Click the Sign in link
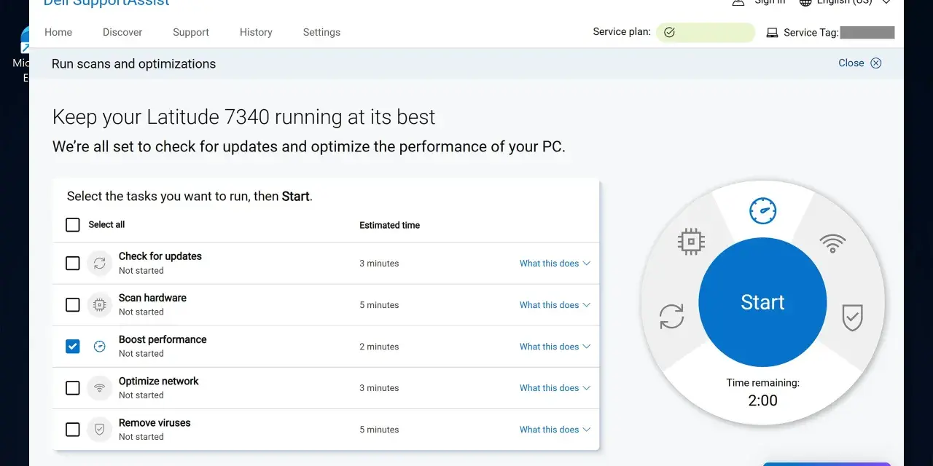933x466 pixels. pyautogui.click(x=770, y=3)
